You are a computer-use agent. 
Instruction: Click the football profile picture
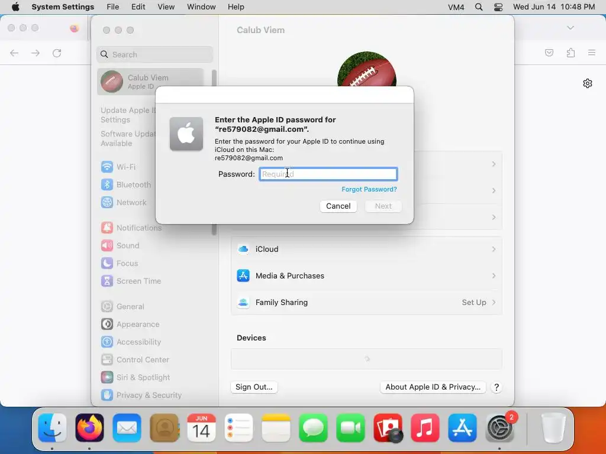[366, 69]
